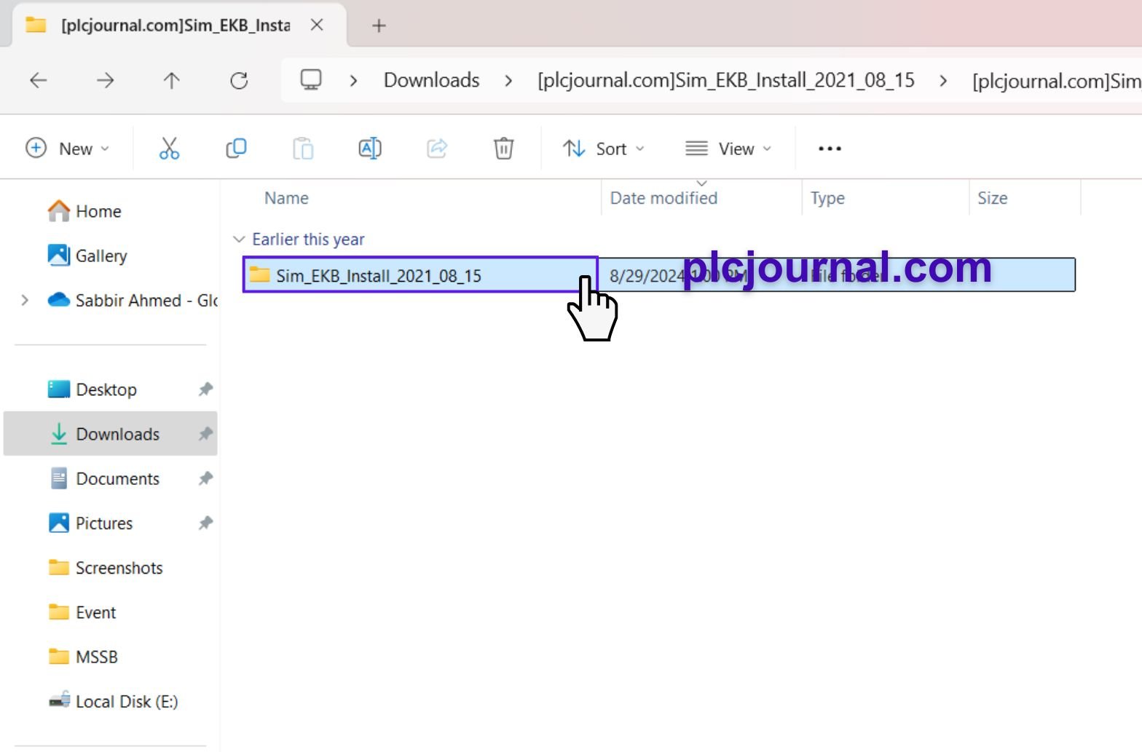Image resolution: width=1142 pixels, height=752 pixels.
Task: Open Documents in the sidebar
Action: pos(104,478)
